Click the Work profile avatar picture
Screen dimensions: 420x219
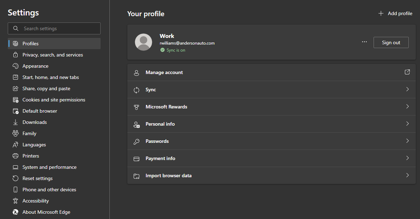143,42
